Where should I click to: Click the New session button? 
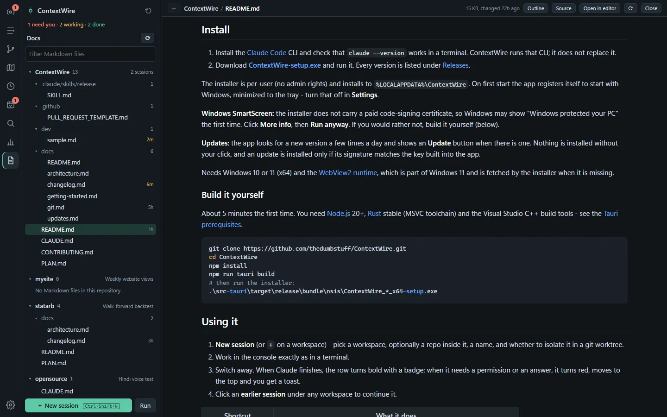pyautogui.click(x=78, y=405)
